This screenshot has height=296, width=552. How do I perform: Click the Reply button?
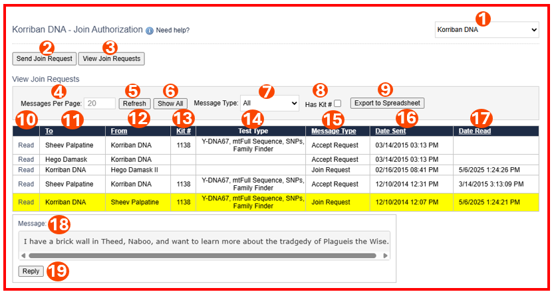[x=31, y=271]
